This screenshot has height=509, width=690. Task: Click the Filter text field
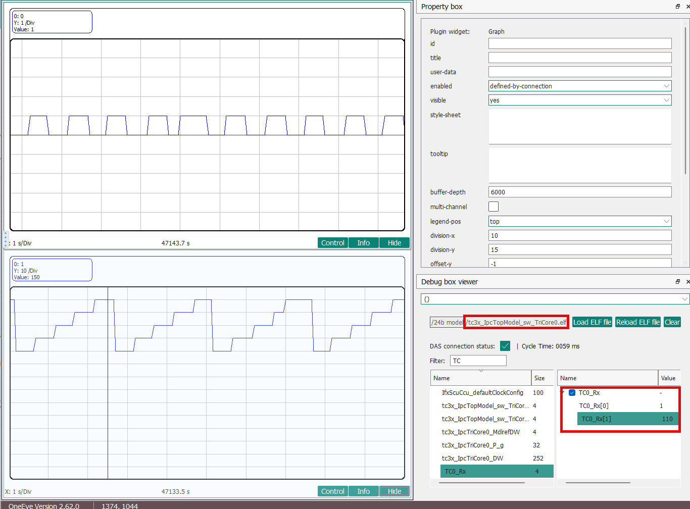pos(478,361)
